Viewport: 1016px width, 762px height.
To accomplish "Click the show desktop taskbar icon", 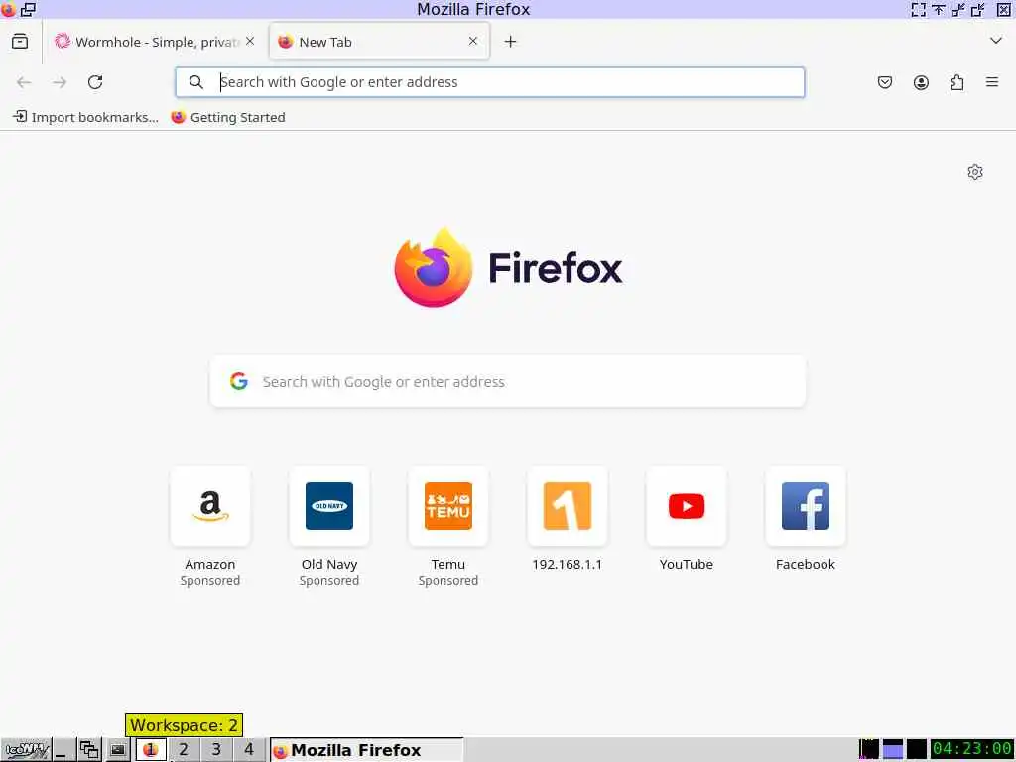I will coord(63,750).
